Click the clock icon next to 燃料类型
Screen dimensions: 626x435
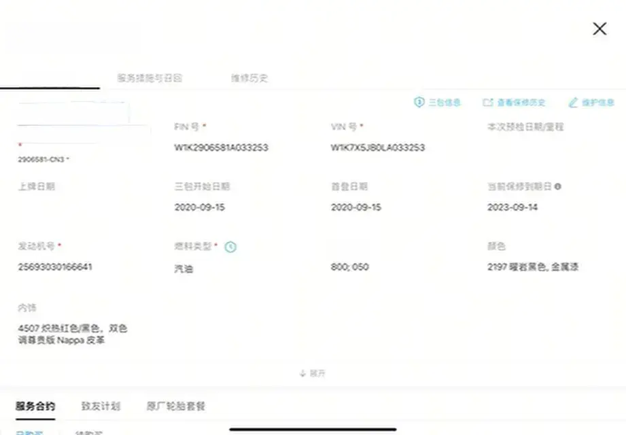[230, 247]
